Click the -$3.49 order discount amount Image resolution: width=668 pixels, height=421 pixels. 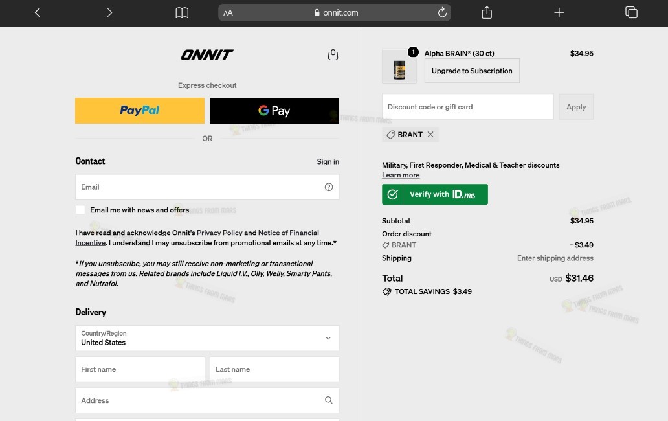click(581, 245)
